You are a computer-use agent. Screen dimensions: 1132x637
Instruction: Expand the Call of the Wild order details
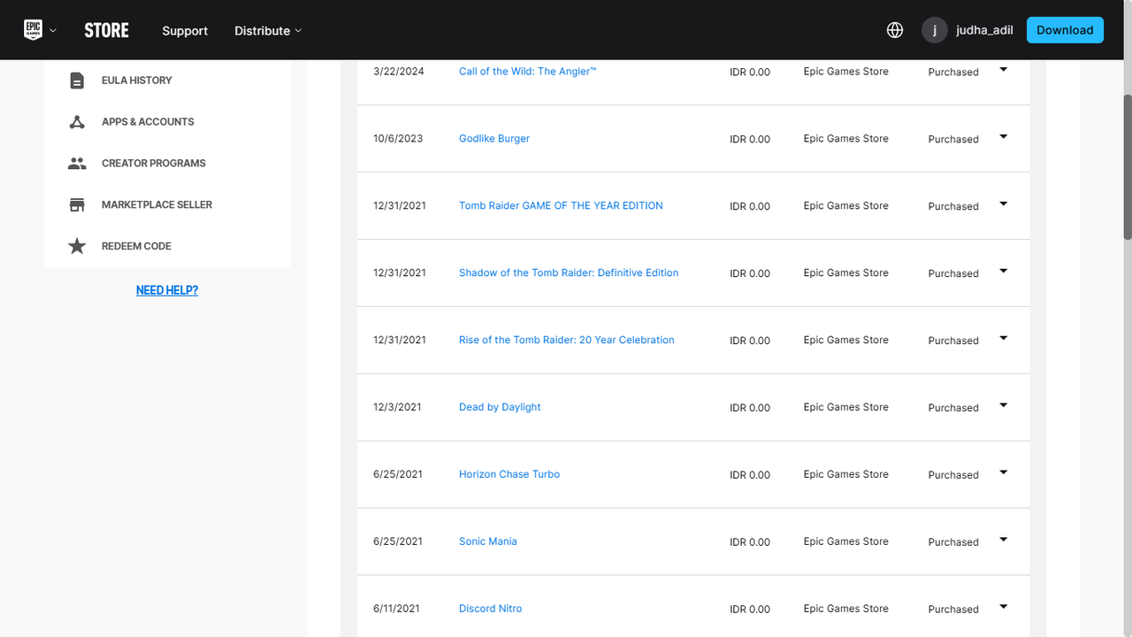(1003, 70)
